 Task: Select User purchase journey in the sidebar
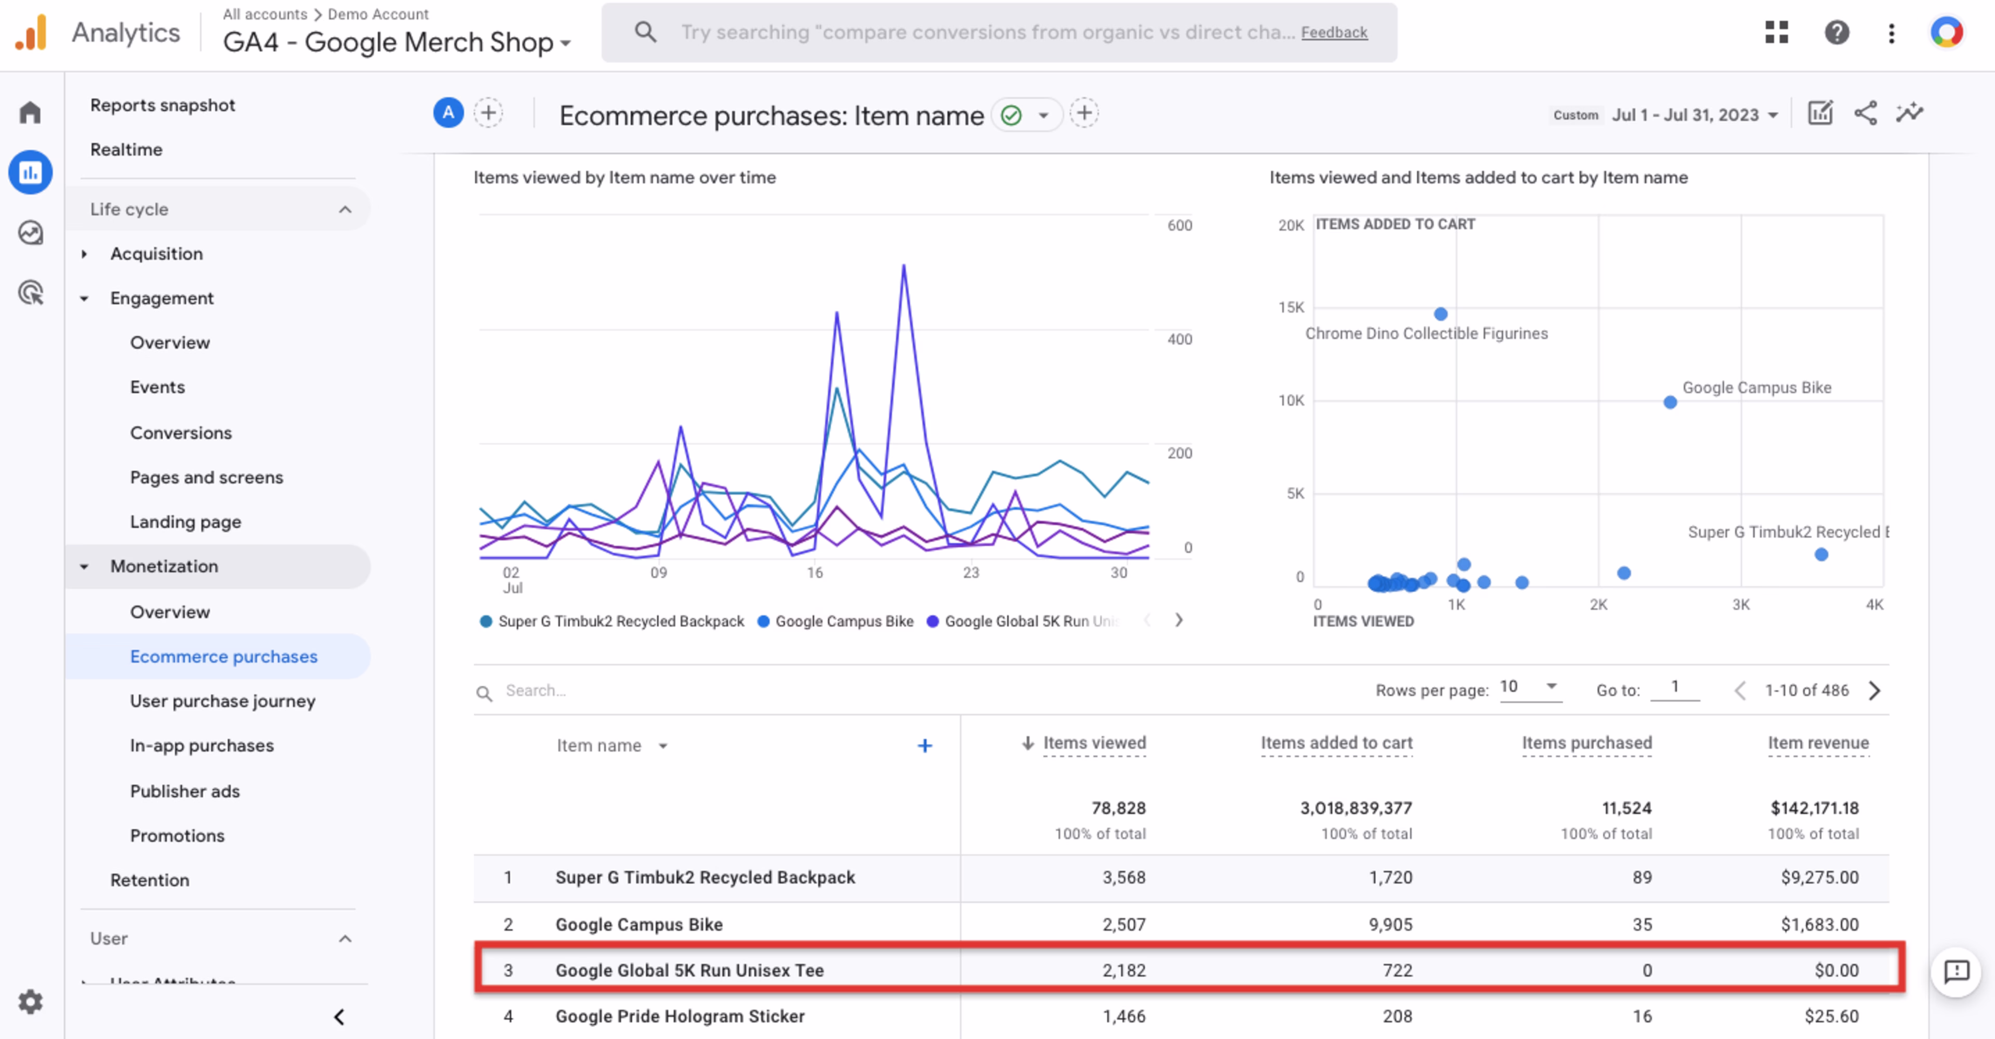222,701
